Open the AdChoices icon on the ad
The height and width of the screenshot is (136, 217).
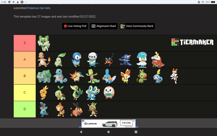click(x=134, y=121)
